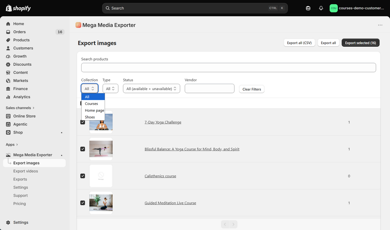
Task: Click the Mega Media Exporter header app icon
Action: click(78, 25)
